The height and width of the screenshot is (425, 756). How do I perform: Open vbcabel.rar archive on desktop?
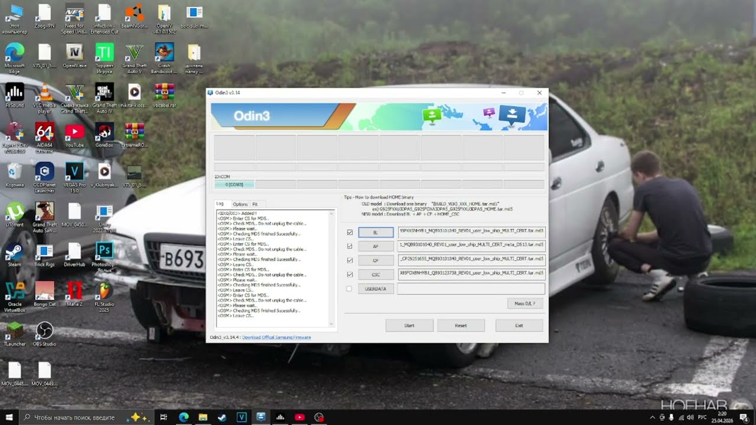pyautogui.click(x=164, y=95)
